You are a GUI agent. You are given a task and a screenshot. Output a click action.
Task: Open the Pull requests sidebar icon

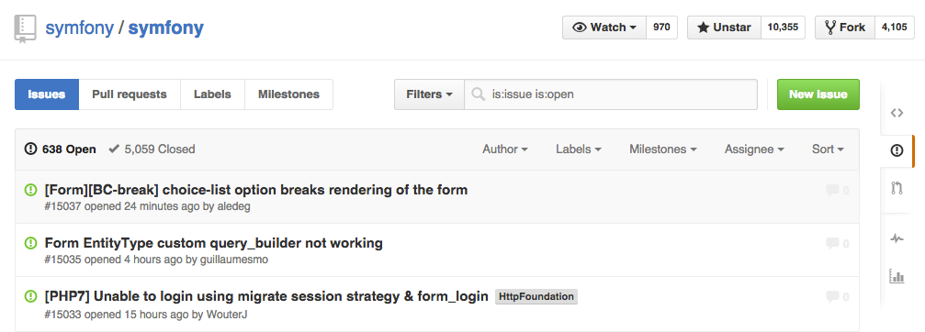click(897, 188)
